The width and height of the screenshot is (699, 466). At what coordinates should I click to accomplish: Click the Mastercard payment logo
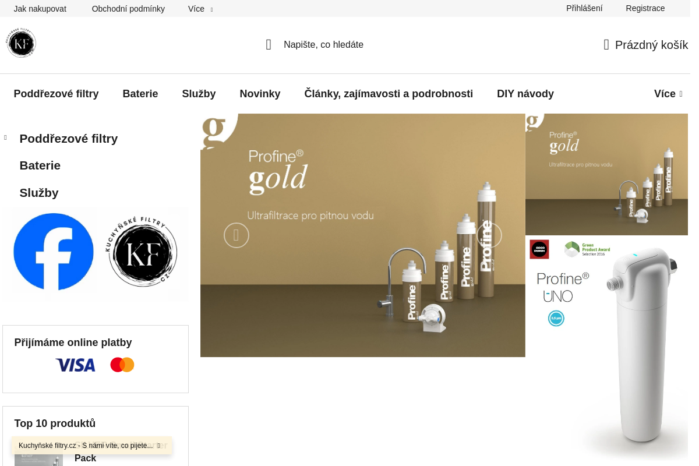click(x=122, y=365)
